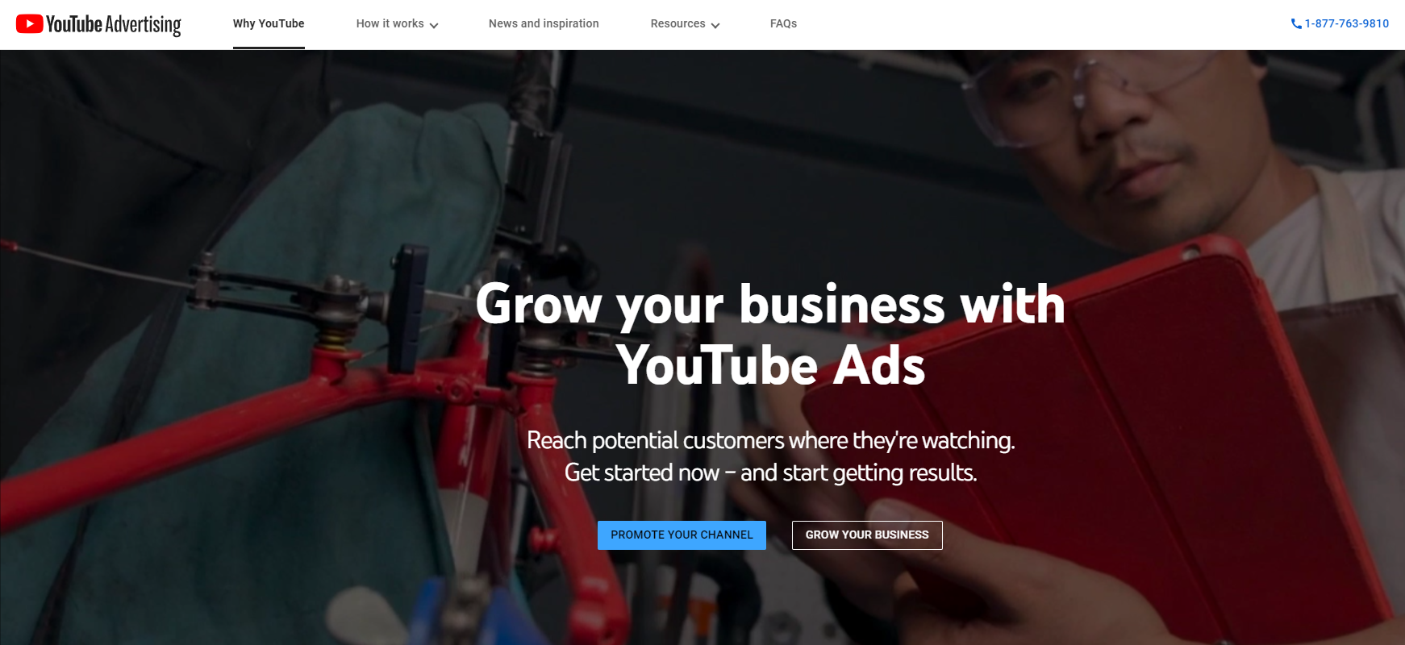Select the Why YouTube tab

pyautogui.click(x=269, y=24)
